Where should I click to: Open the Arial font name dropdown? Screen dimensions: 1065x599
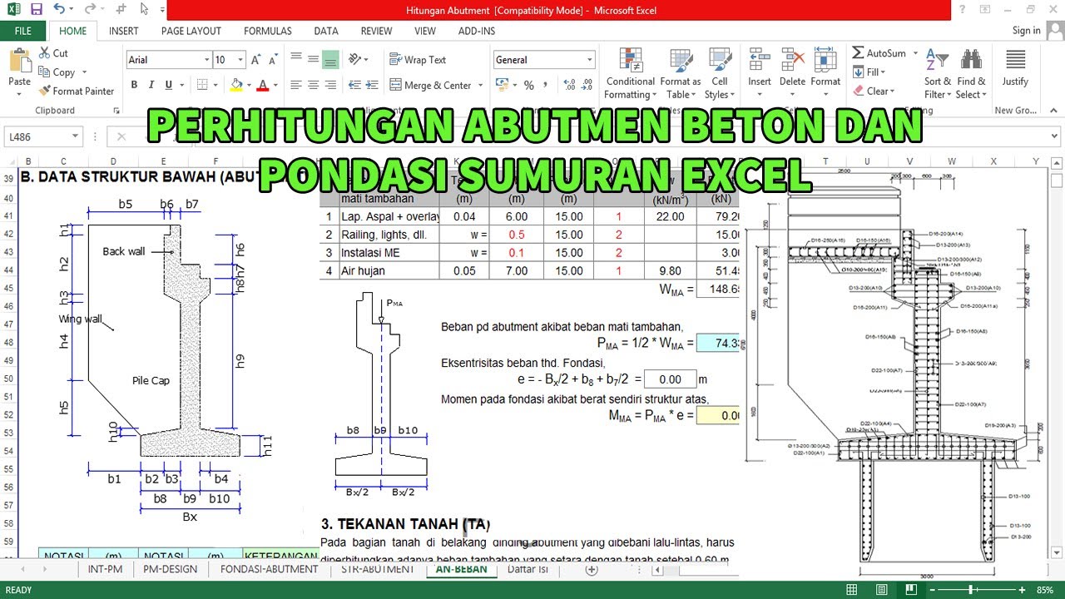[207, 60]
